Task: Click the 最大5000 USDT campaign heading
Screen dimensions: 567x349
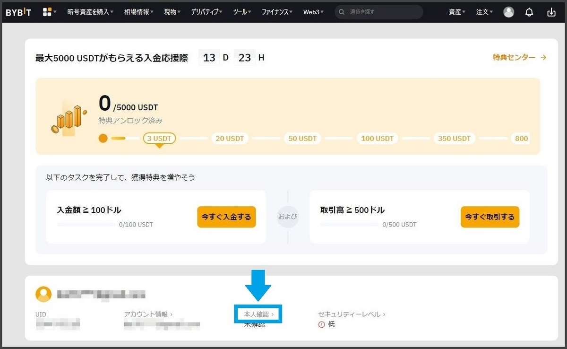Action: [112, 58]
